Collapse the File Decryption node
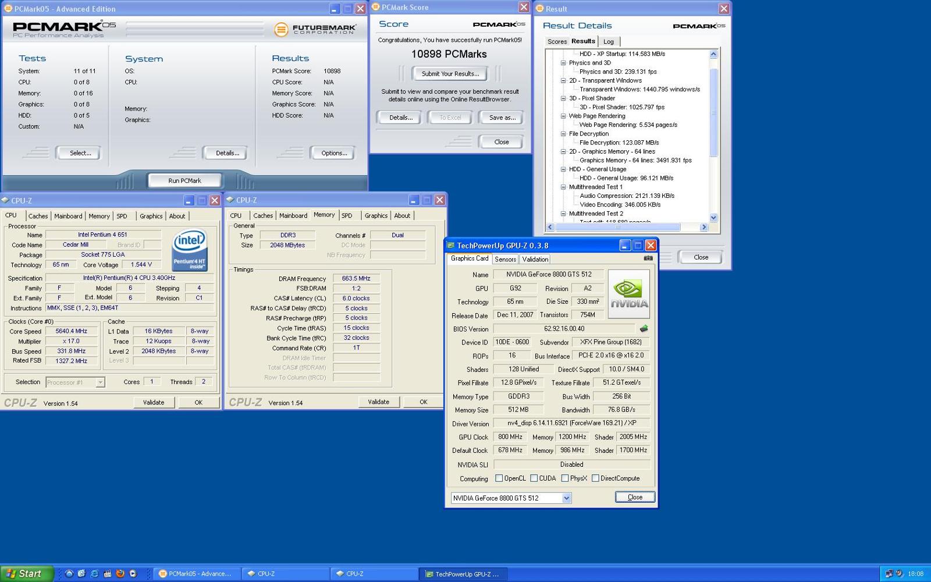Image resolution: width=931 pixels, height=582 pixels. 563,134
